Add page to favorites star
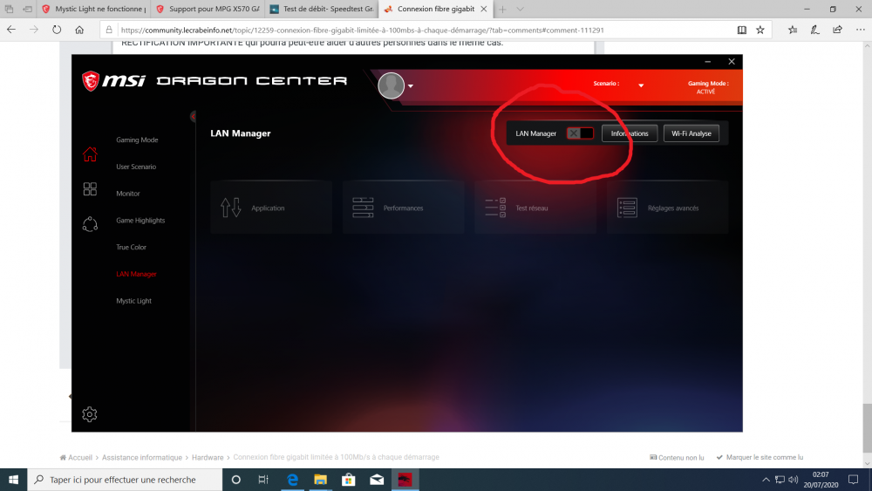This screenshot has width=872, height=491. 760,30
